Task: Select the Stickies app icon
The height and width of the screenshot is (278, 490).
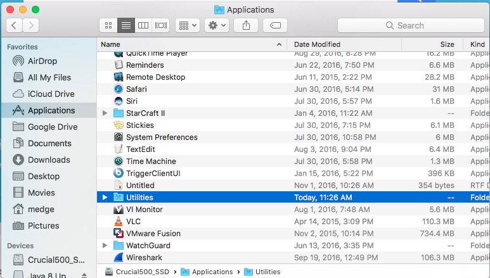Action: click(x=119, y=125)
